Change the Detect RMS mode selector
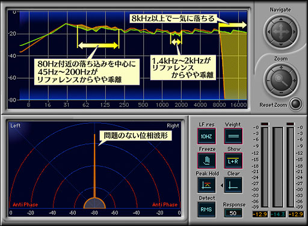The image size is (308, 226). (x=206, y=210)
